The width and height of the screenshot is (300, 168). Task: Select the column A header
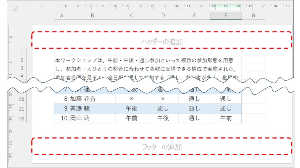pos(62,16)
